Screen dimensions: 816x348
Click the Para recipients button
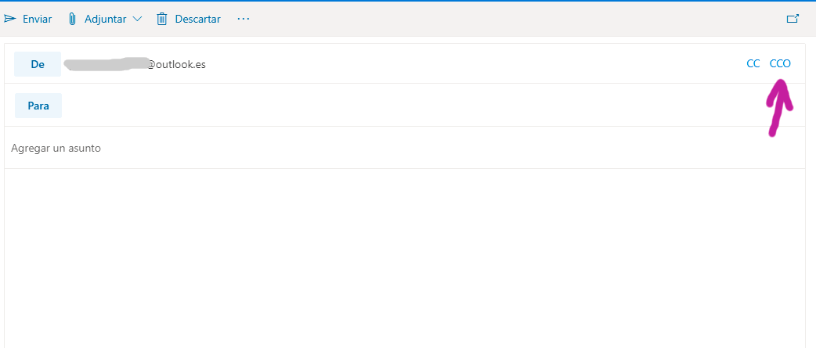tap(38, 106)
